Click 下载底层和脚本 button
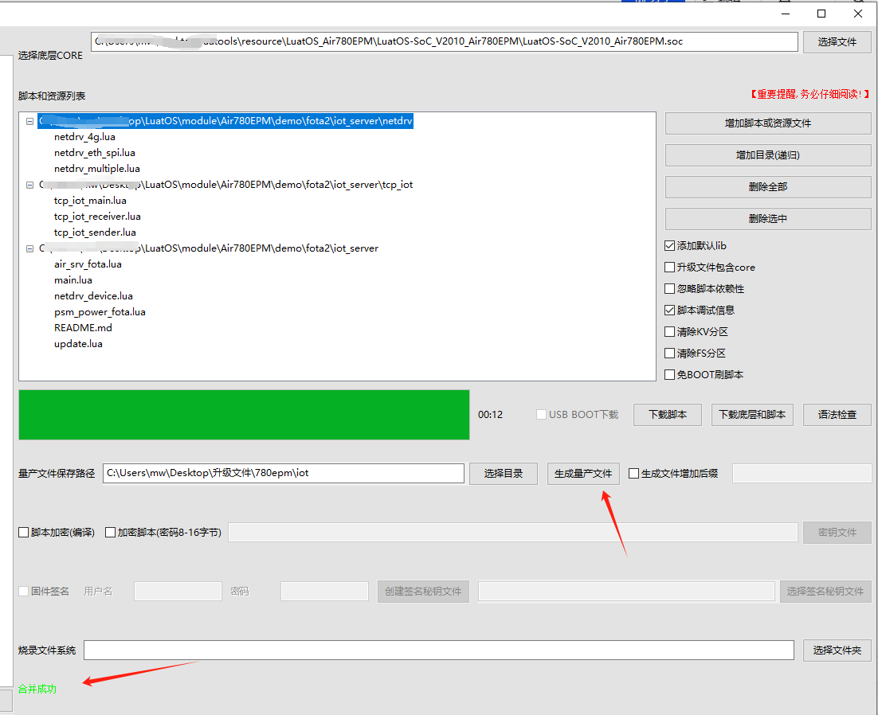Image resolution: width=878 pixels, height=715 pixels. (x=752, y=415)
